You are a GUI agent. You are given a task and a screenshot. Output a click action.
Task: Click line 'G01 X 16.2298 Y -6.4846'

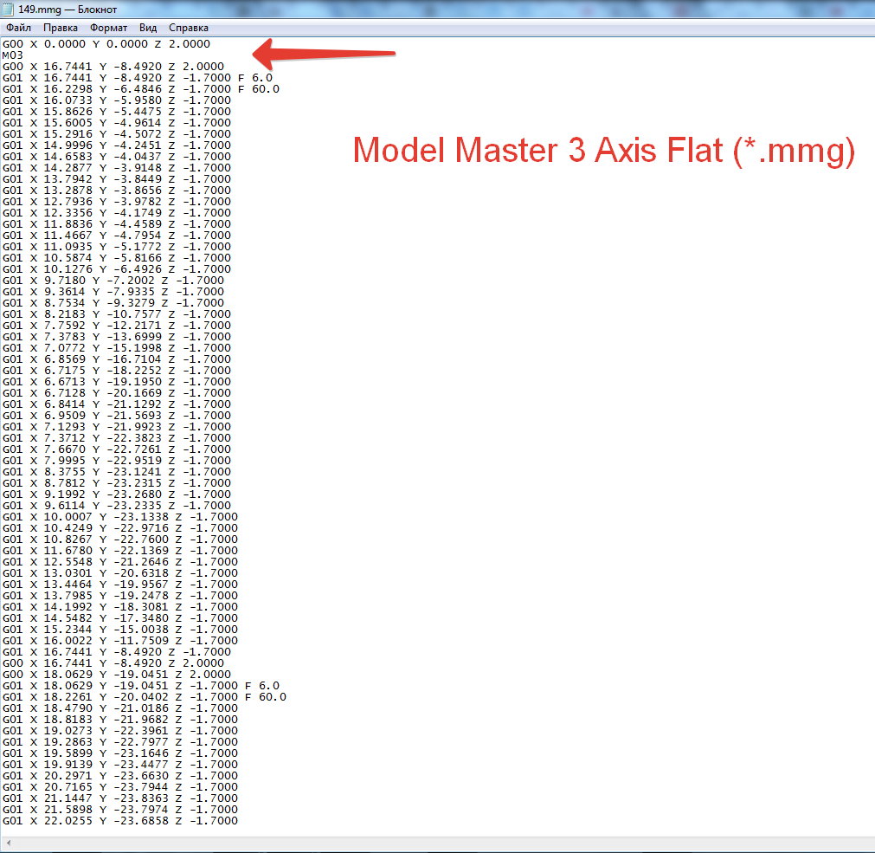coord(140,88)
